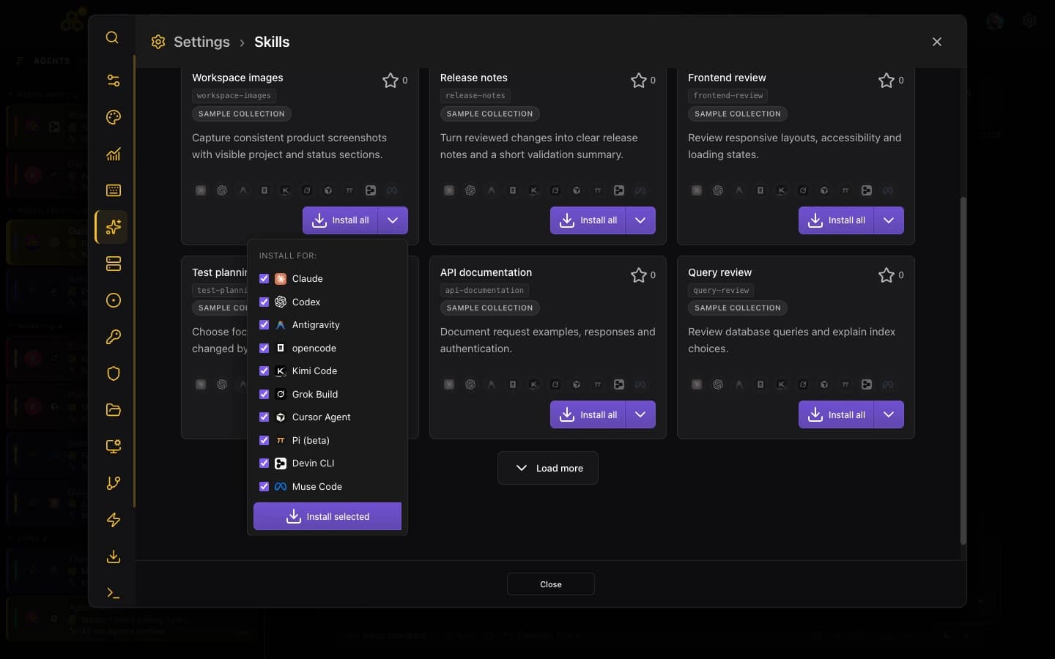Open the folder sidebar icon
Screen dimensions: 1055x659
[114, 410]
